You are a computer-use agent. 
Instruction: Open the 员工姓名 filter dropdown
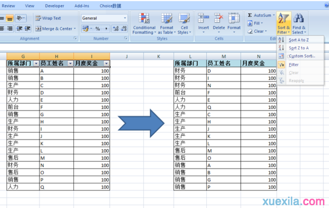[x=71, y=63]
